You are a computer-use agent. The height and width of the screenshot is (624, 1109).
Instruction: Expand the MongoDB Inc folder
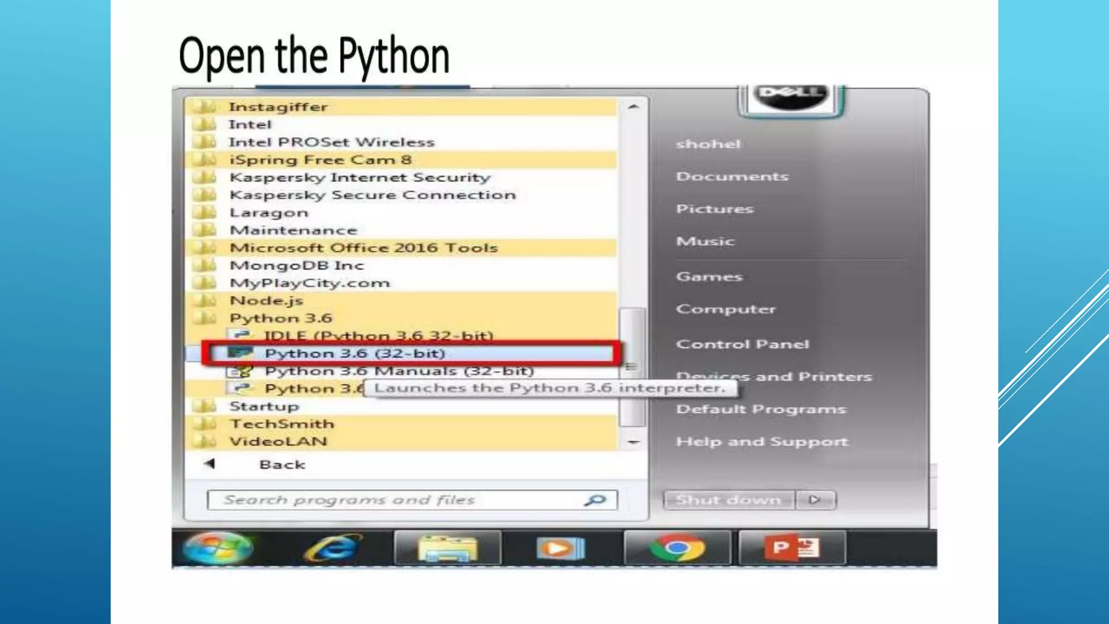coord(296,265)
